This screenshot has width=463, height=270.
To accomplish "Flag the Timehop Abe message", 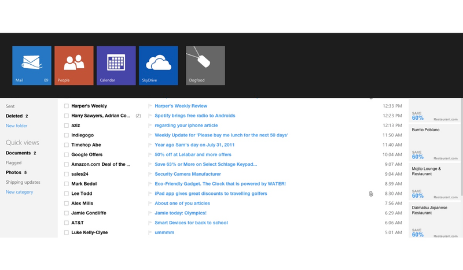I will (150, 145).
